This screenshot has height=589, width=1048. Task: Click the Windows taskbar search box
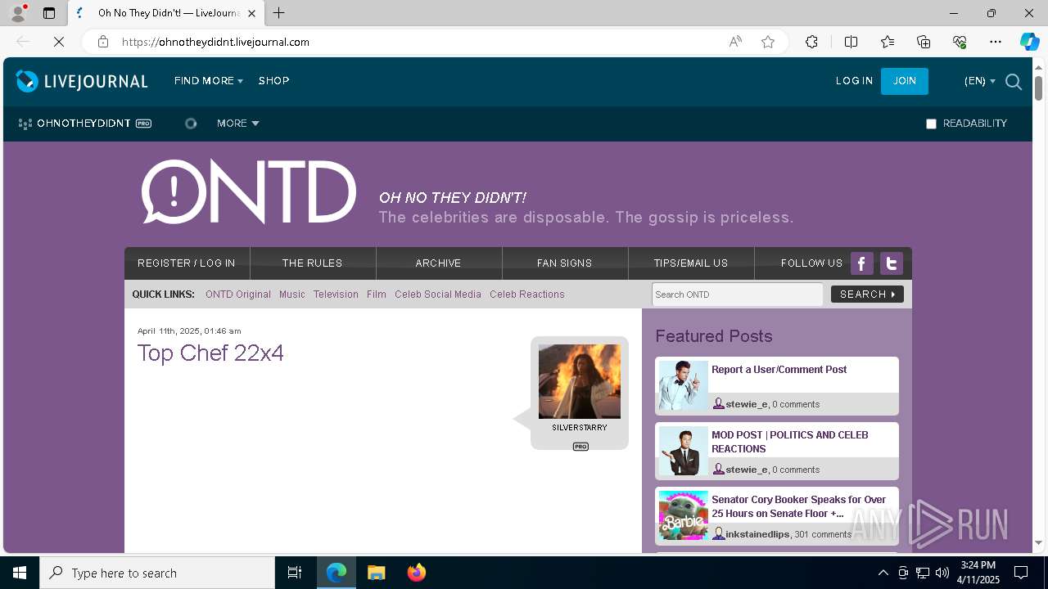point(157,573)
